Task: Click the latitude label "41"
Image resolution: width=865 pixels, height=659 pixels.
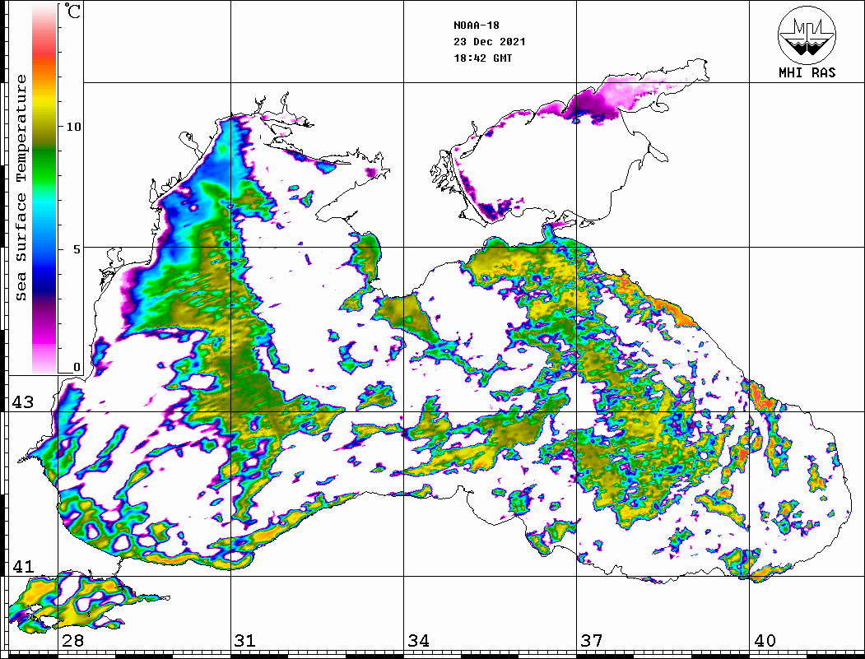Action: [22, 566]
